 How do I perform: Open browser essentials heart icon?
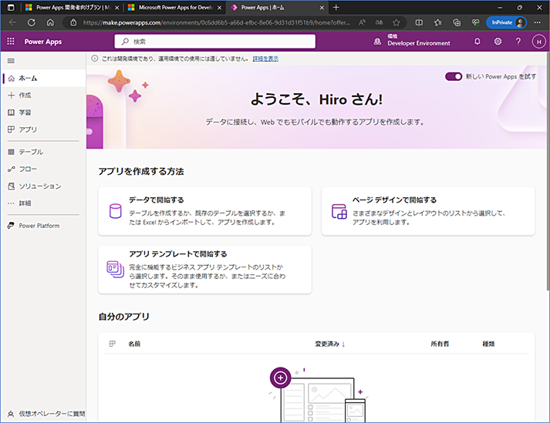click(476, 22)
